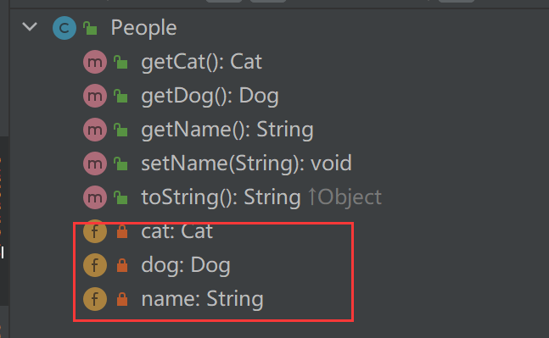Collapse the People class node
Screen dimensions: 549x338
[30, 27]
